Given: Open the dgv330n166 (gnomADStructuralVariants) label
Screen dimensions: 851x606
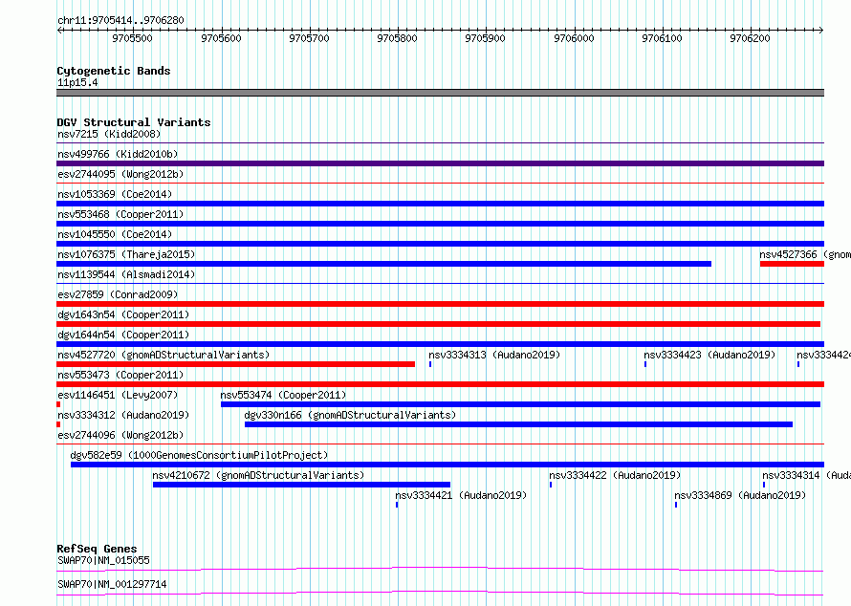Looking at the screenshot, I should click(350, 415).
